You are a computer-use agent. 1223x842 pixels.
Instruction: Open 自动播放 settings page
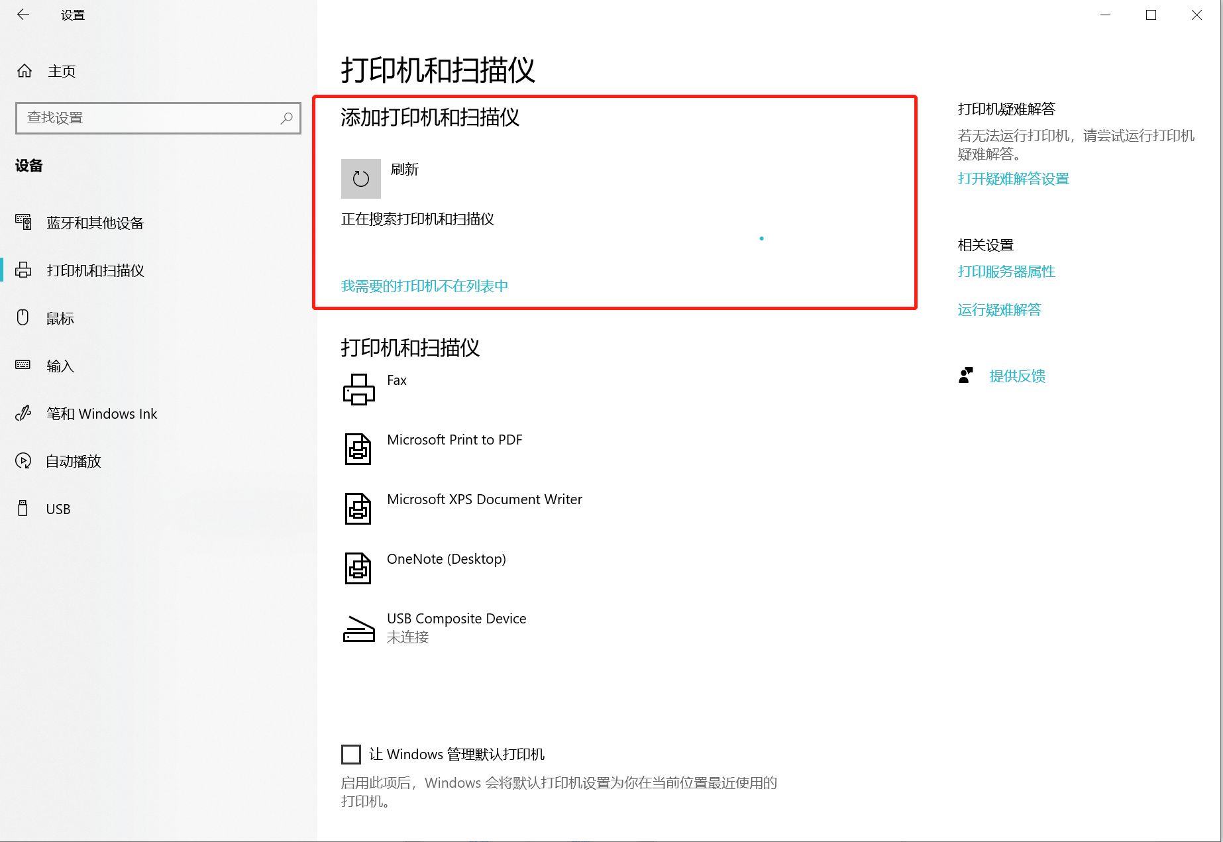tap(73, 461)
